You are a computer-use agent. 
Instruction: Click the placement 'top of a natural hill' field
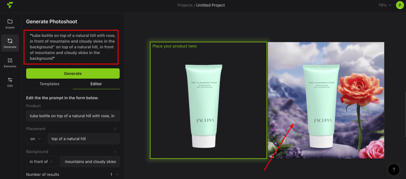click(x=84, y=139)
